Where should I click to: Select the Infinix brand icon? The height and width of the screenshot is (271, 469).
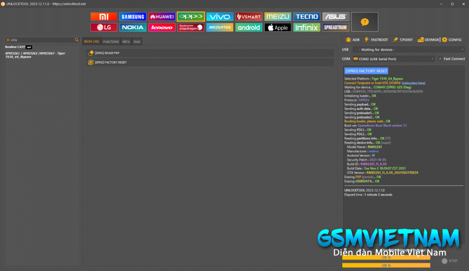tap(306, 28)
